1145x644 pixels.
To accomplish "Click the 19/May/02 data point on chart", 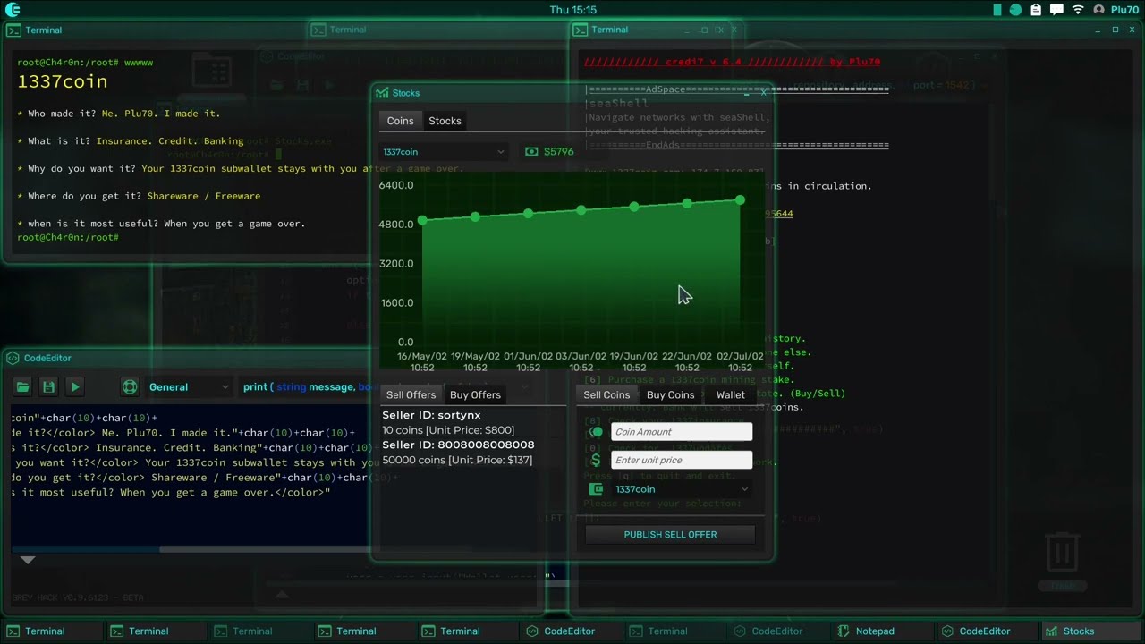I will pos(475,216).
